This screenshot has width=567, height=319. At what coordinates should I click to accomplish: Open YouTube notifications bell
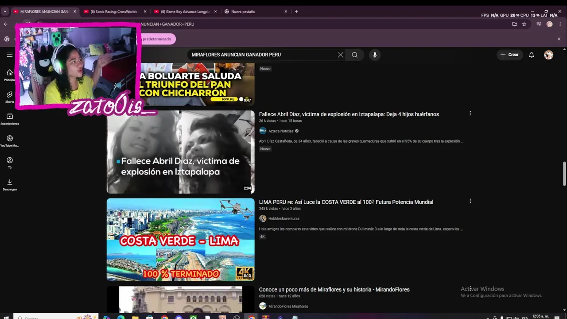(531, 55)
